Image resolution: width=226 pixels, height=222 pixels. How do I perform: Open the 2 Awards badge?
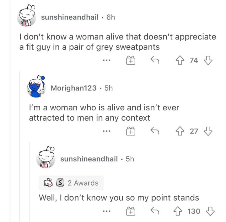(x=71, y=183)
